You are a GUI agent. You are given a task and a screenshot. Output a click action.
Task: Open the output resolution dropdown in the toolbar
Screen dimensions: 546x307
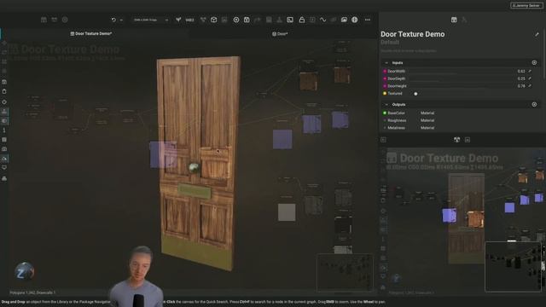151,20
